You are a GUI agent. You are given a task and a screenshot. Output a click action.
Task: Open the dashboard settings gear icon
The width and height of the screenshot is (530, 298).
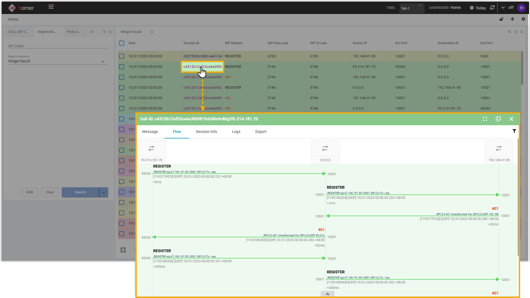(x=523, y=19)
